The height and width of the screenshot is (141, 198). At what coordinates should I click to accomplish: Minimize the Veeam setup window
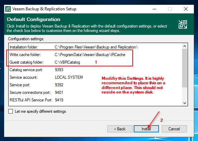[154, 9]
